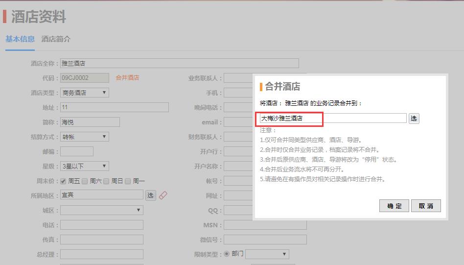Toggle the 周五 checkbox
The height and width of the screenshot is (265, 464).
coord(63,181)
